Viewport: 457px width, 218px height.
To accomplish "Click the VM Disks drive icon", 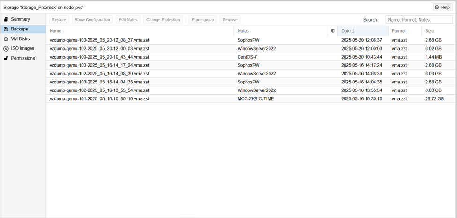I will pyautogui.click(x=6, y=39).
